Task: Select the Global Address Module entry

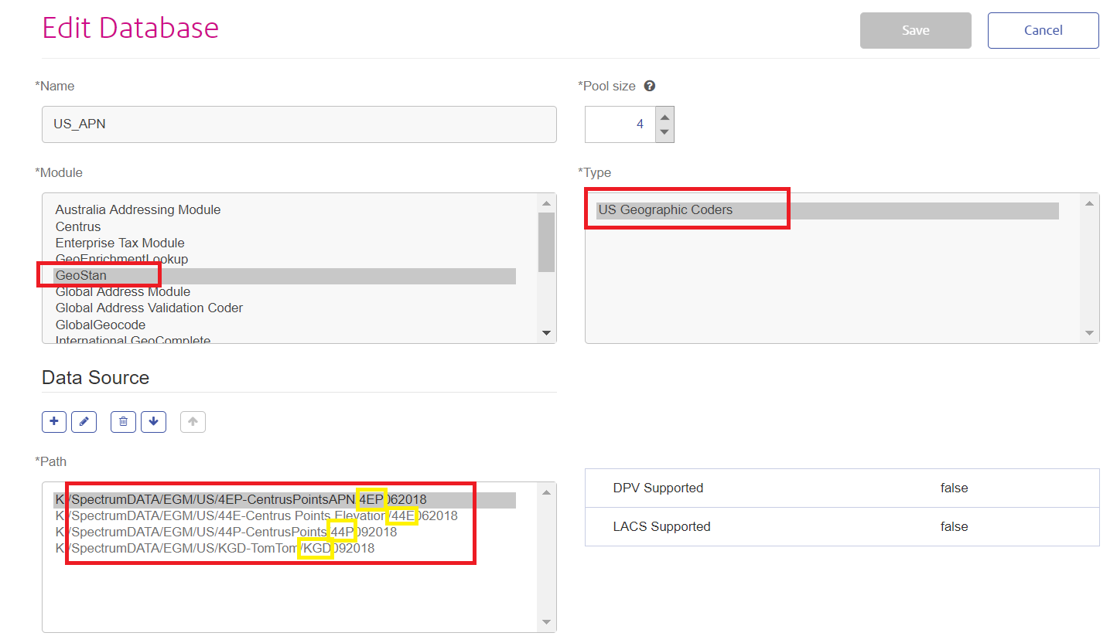Action: [122, 291]
